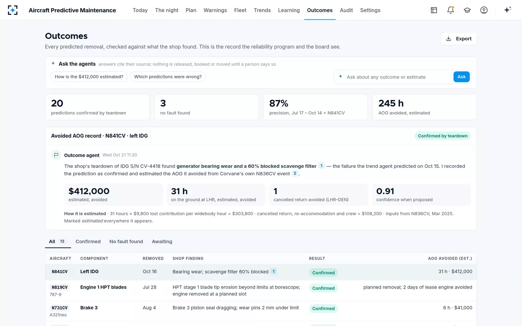Open citation 1 in N841CV shop finding row
The image size is (522, 326).
click(x=274, y=271)
